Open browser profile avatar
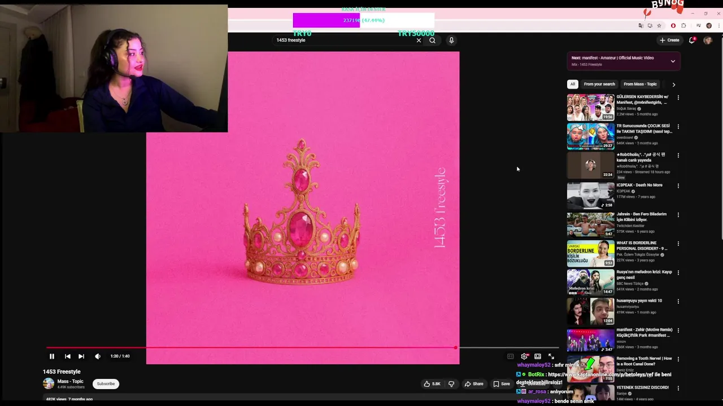This screenshot has height=406, width=723. pyautogui.click(x=709, y=25)
